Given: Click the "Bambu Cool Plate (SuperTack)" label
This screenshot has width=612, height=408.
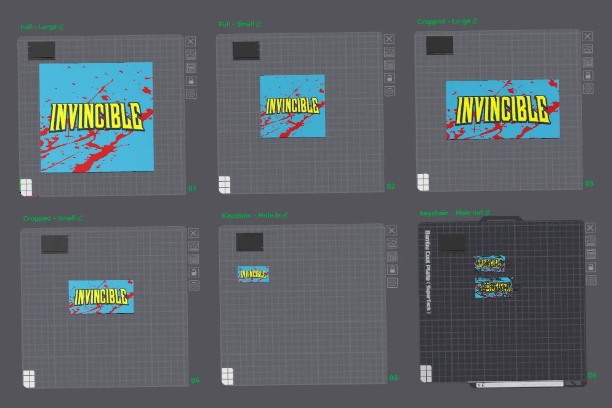Looking at the screenshot, I should [x=427, y=272].
